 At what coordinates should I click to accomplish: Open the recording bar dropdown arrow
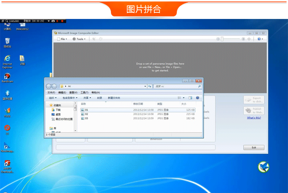49,21
